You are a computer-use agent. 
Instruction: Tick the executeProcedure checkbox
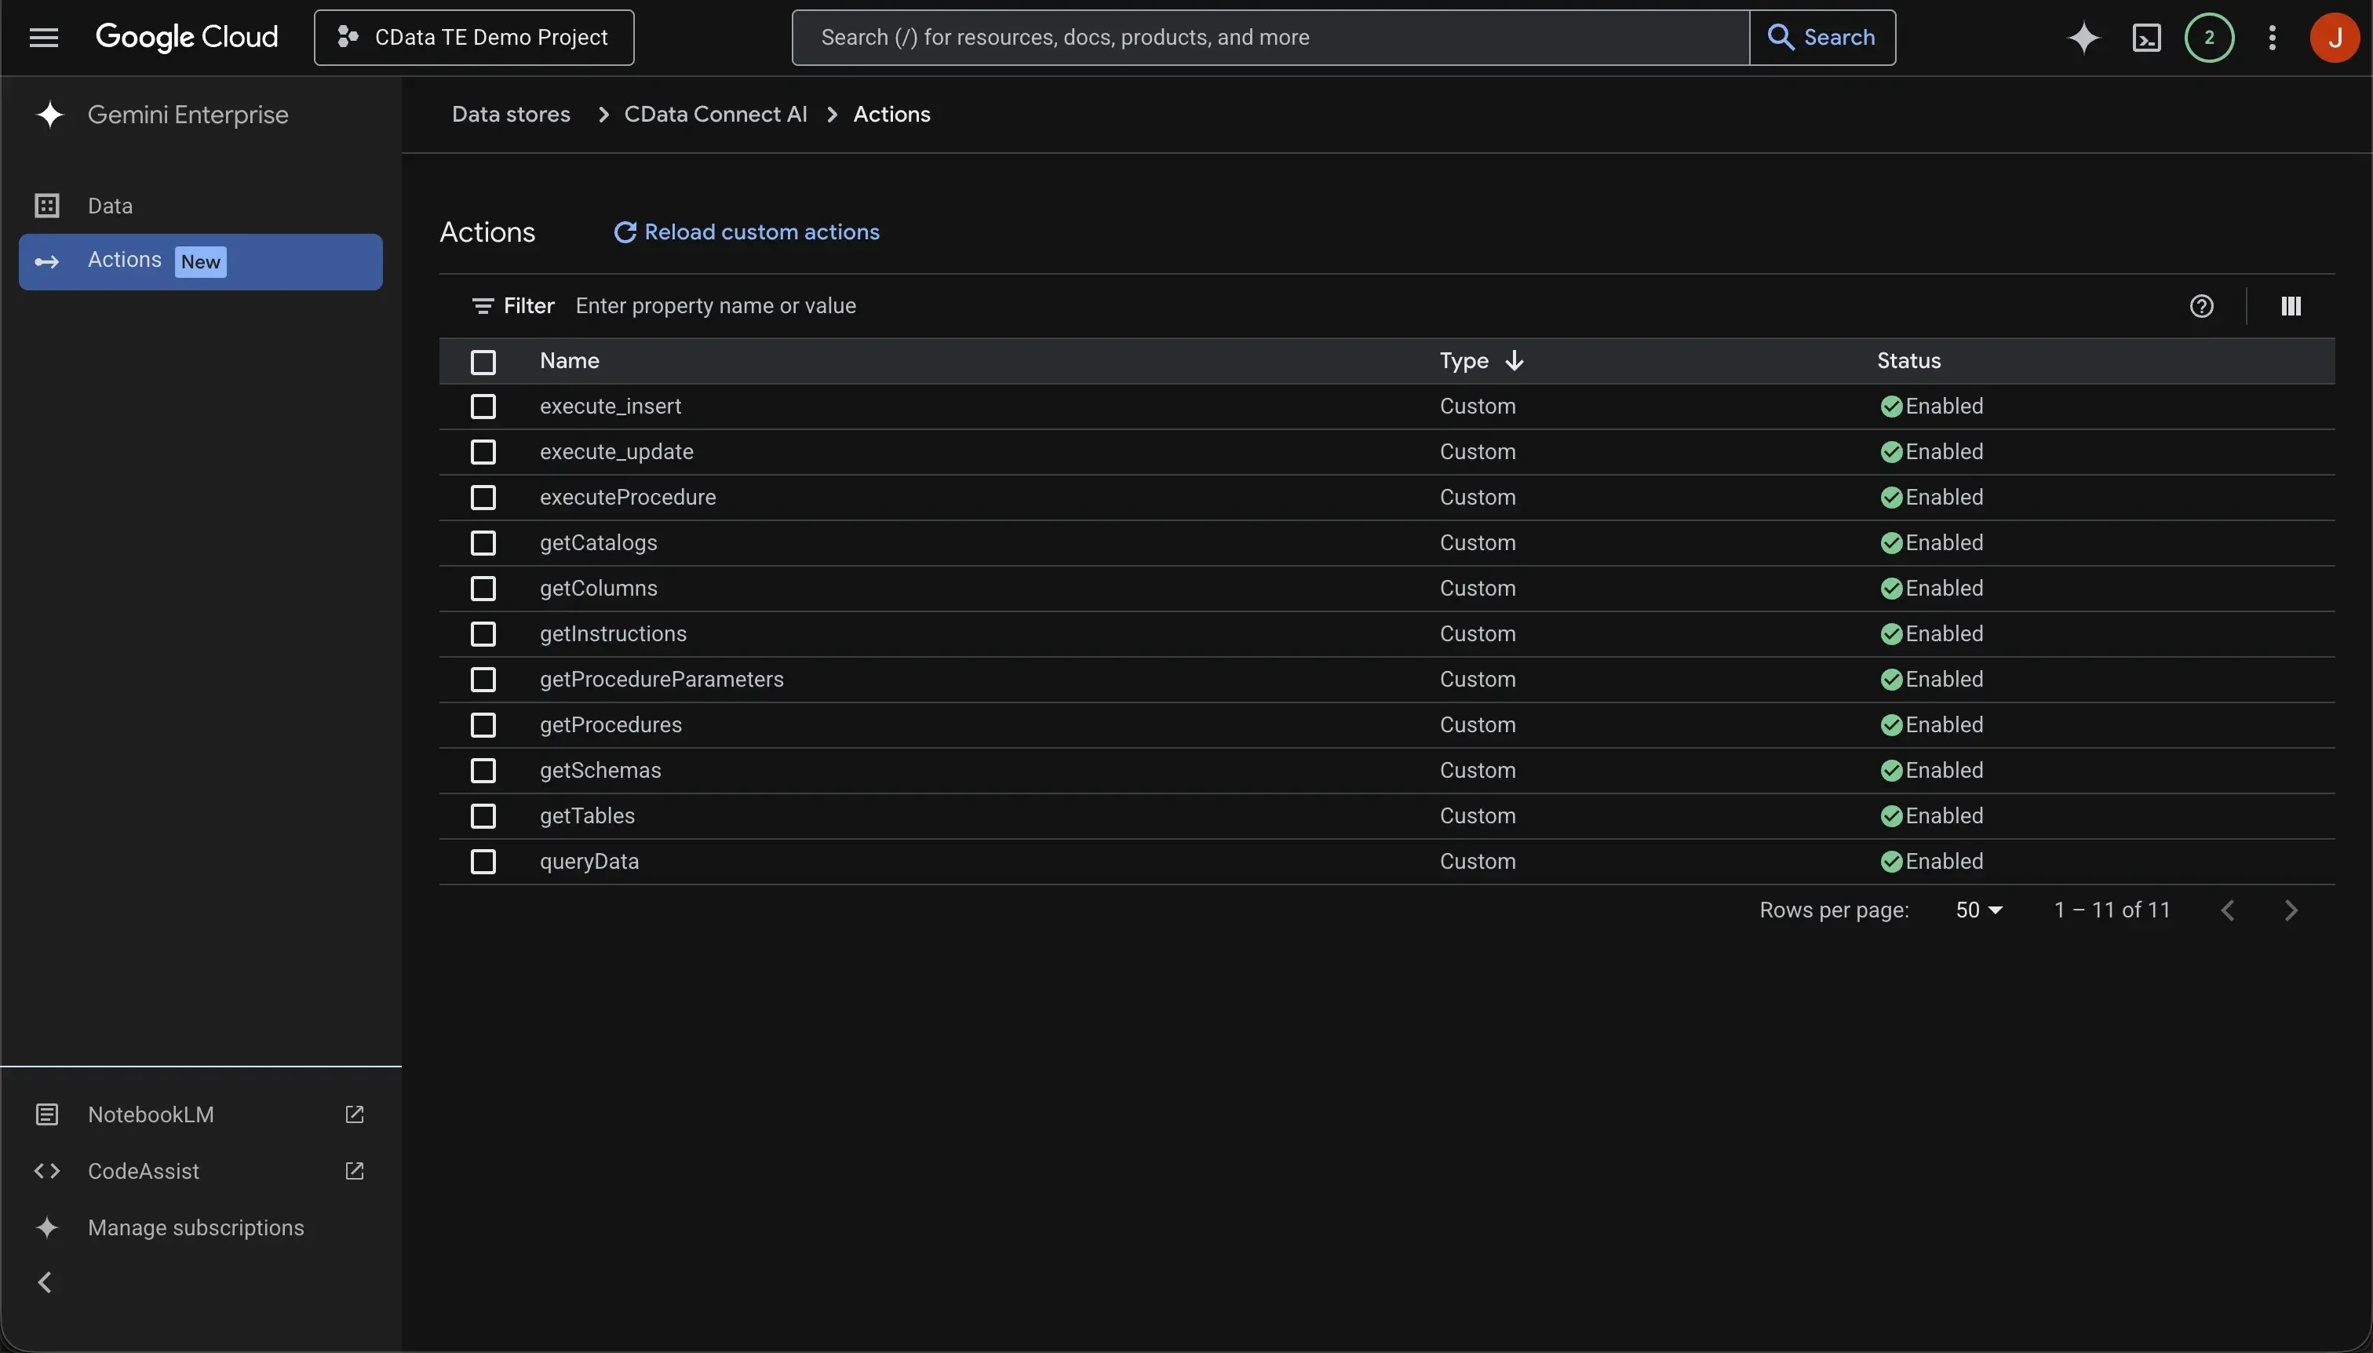click(x=483, y=497)
